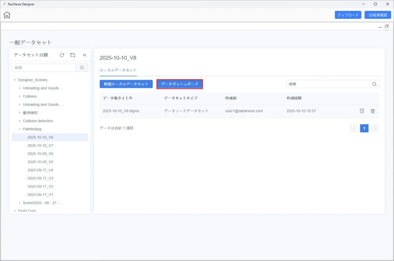This screenshot has width=394, height=261.
Task: Delete the 2025-10-10_V8.digrec dataset
Action: 372,111
